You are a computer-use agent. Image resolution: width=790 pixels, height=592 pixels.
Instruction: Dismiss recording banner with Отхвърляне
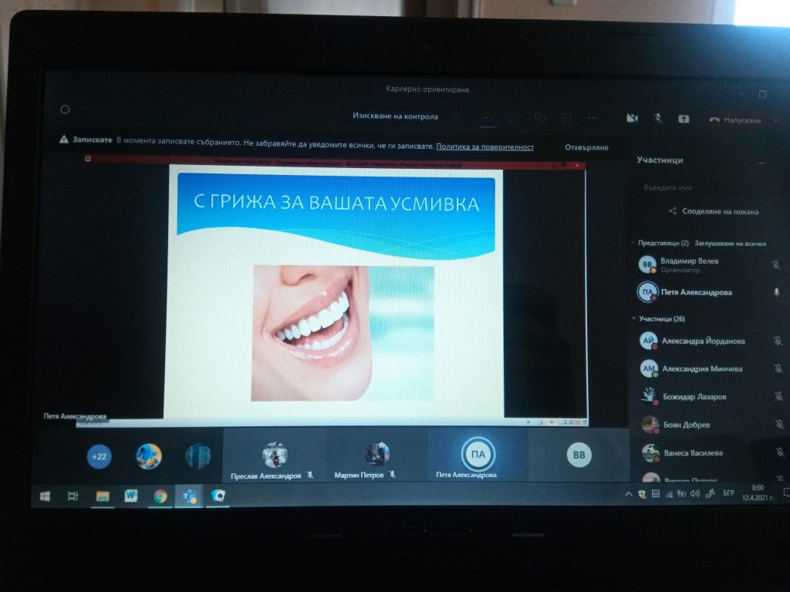tap(586, 147)
